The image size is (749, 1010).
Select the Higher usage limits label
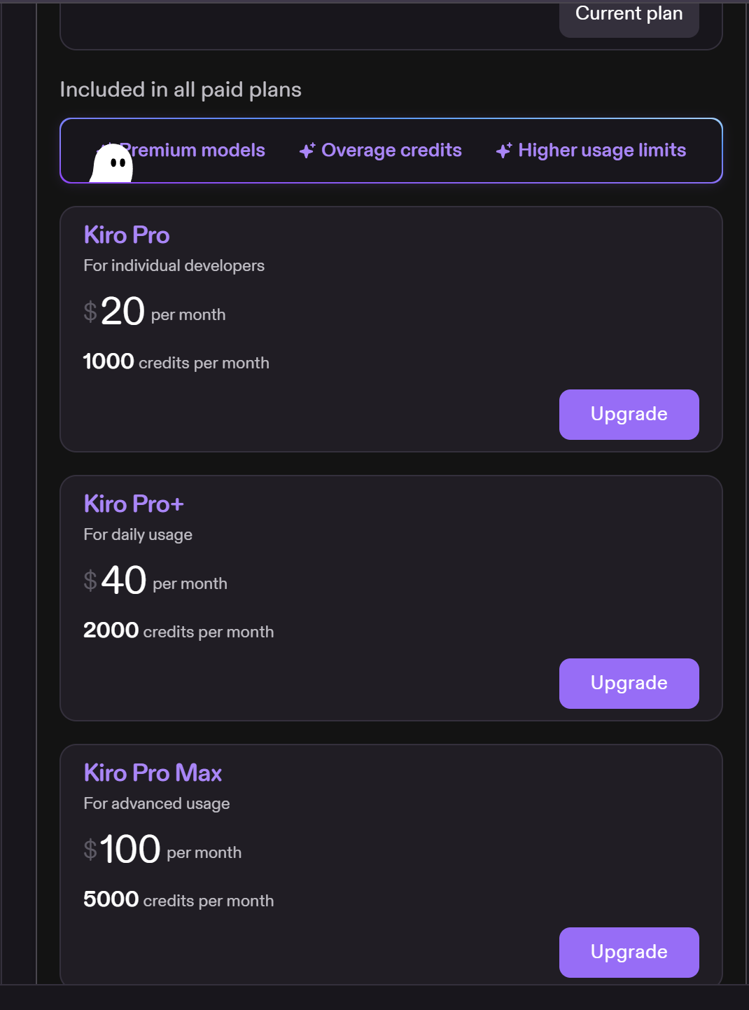click(x=602, y=151)
